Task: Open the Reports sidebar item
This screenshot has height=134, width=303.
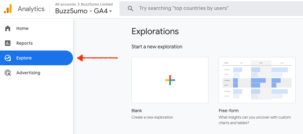Action: click(x=24, y=43)
